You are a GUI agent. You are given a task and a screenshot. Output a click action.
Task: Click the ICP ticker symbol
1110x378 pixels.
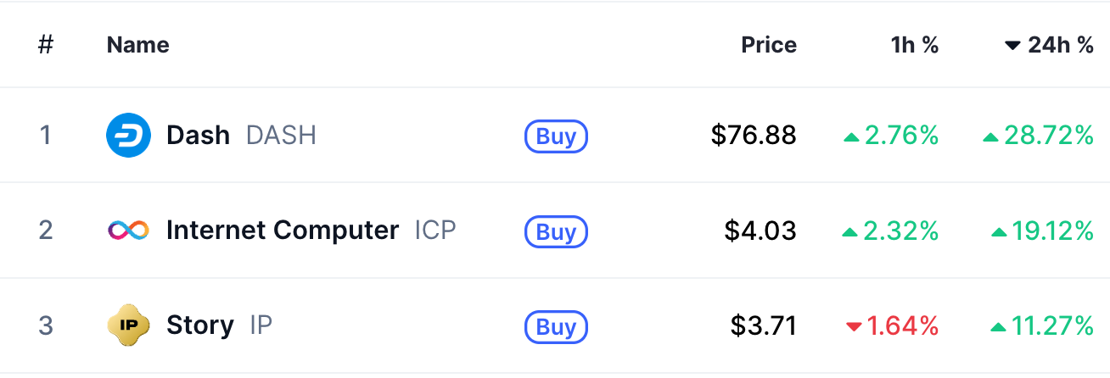click(435, 231)
